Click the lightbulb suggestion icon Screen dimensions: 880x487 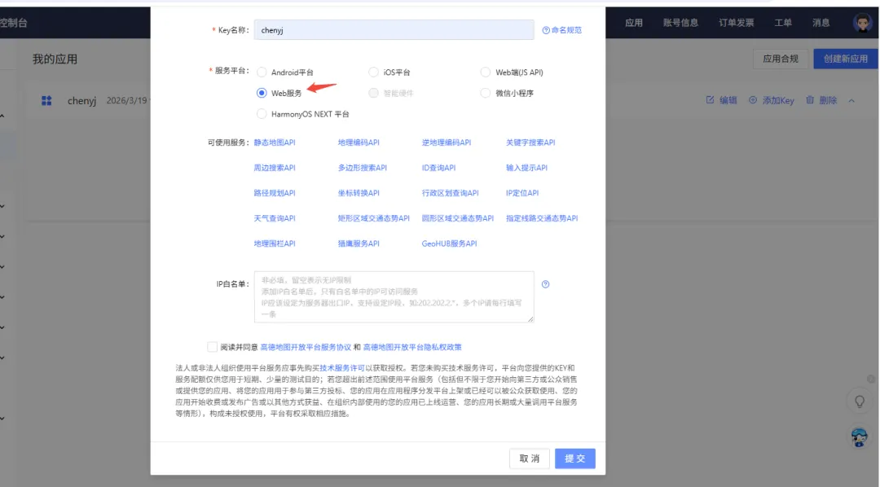click(860, 401)
